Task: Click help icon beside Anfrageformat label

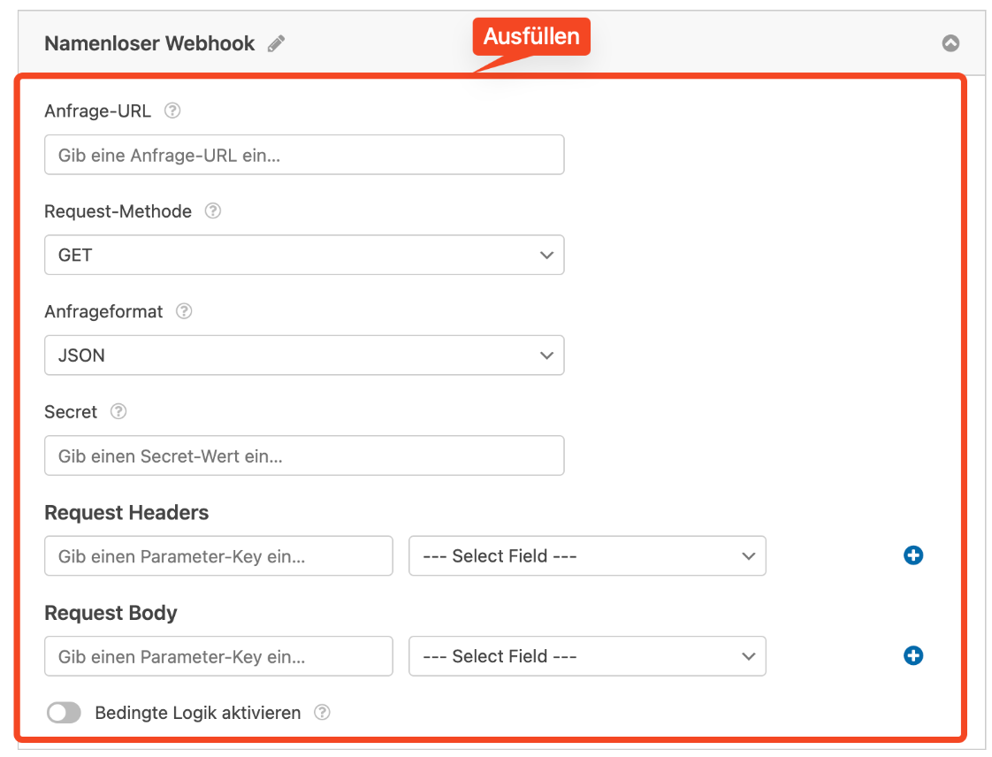Action: click(184, 311)
